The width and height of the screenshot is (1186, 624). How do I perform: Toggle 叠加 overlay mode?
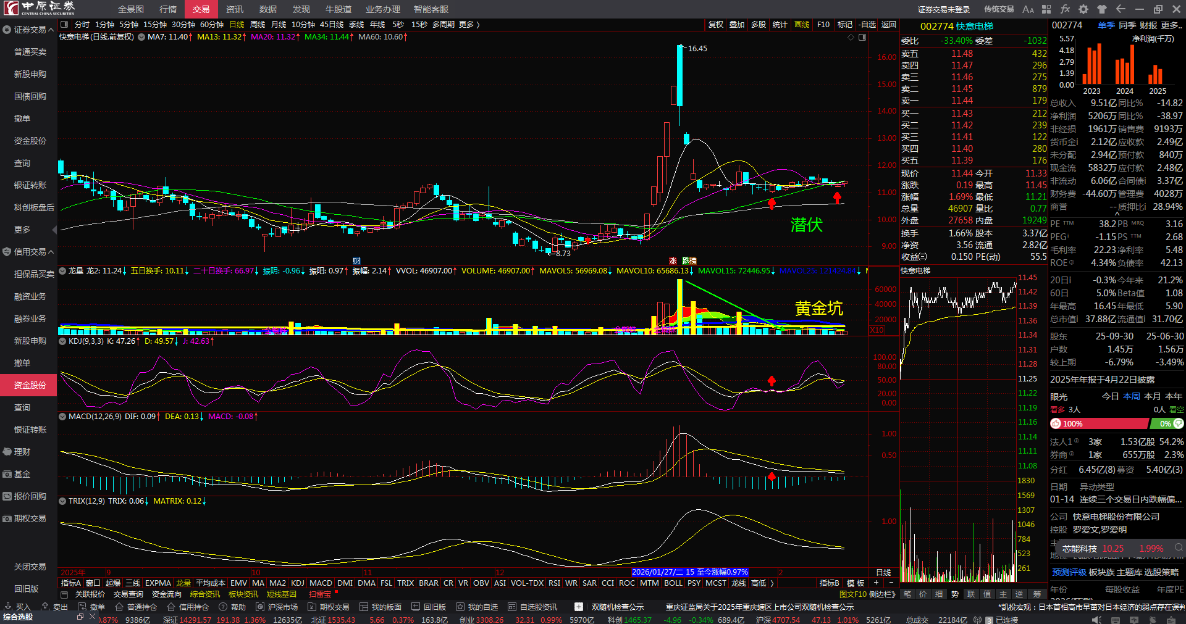(737, 25)
